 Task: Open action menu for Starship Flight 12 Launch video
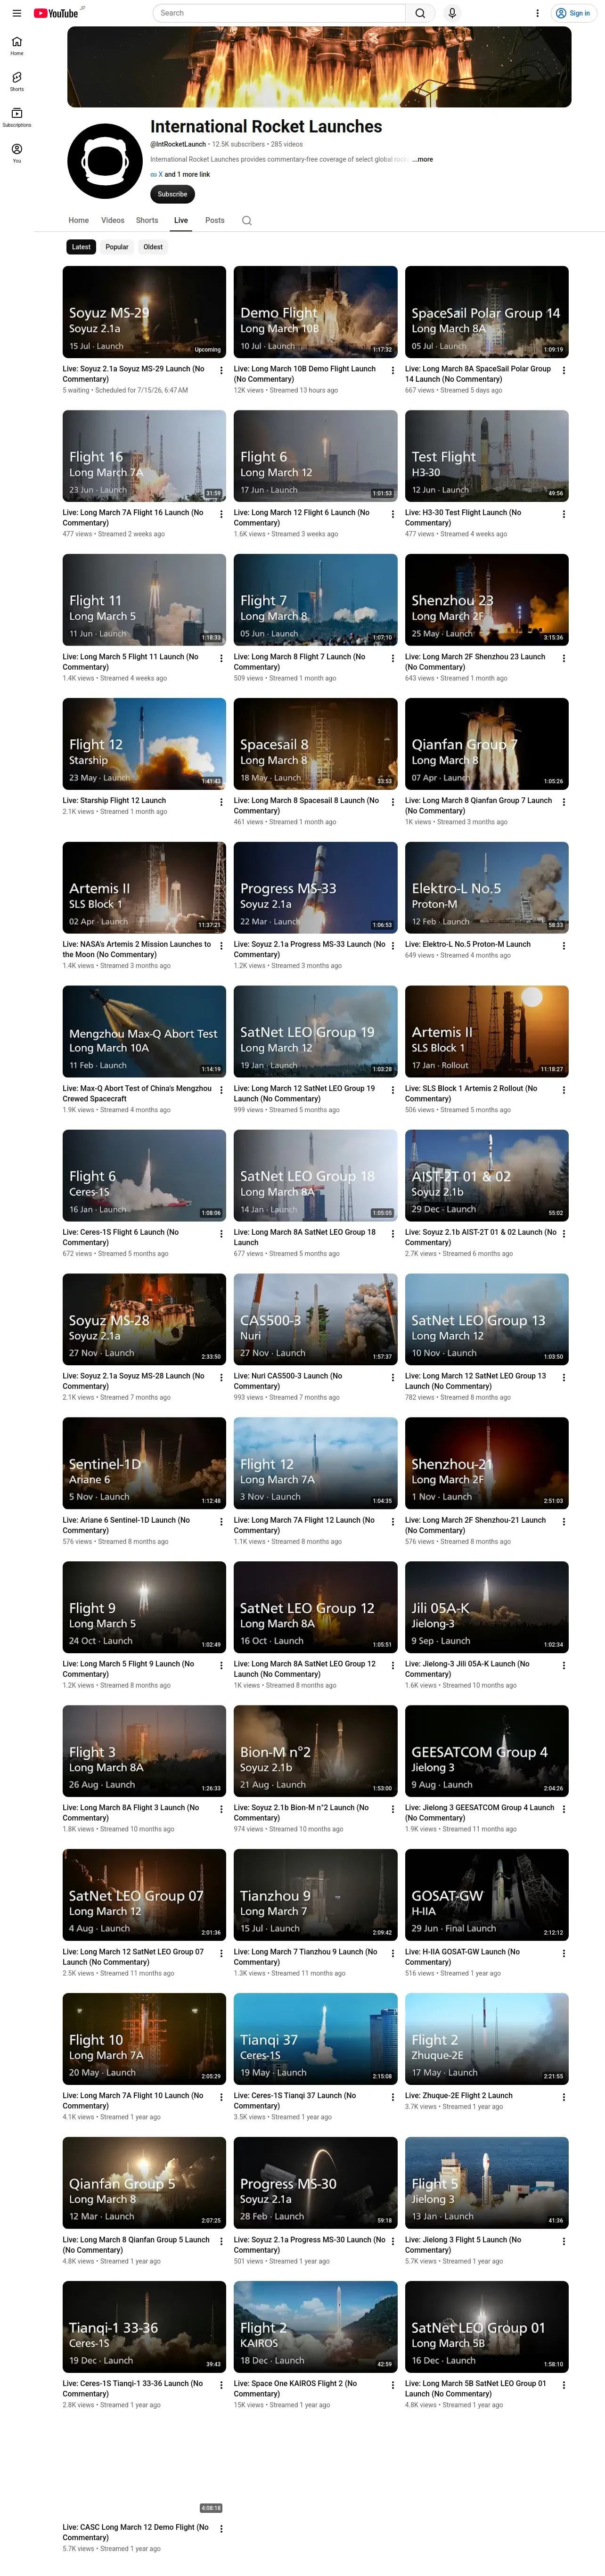pos(221,802)
